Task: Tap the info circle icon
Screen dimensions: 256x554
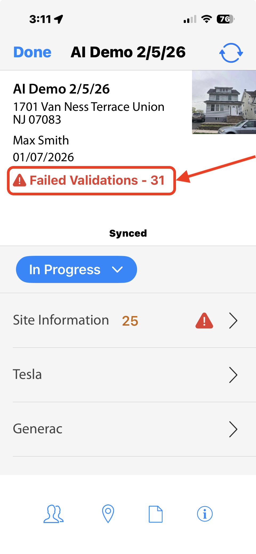Action: [x=205, y=514]
